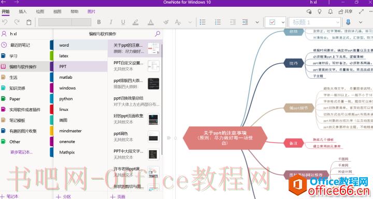373x199 pixels.
Task: Select the linux section
Action: point(80,109)
